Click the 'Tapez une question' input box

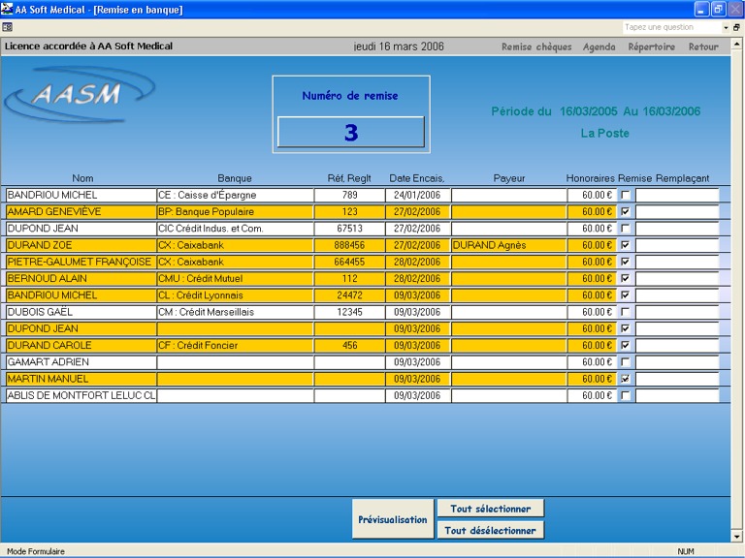tap(672, 27)
